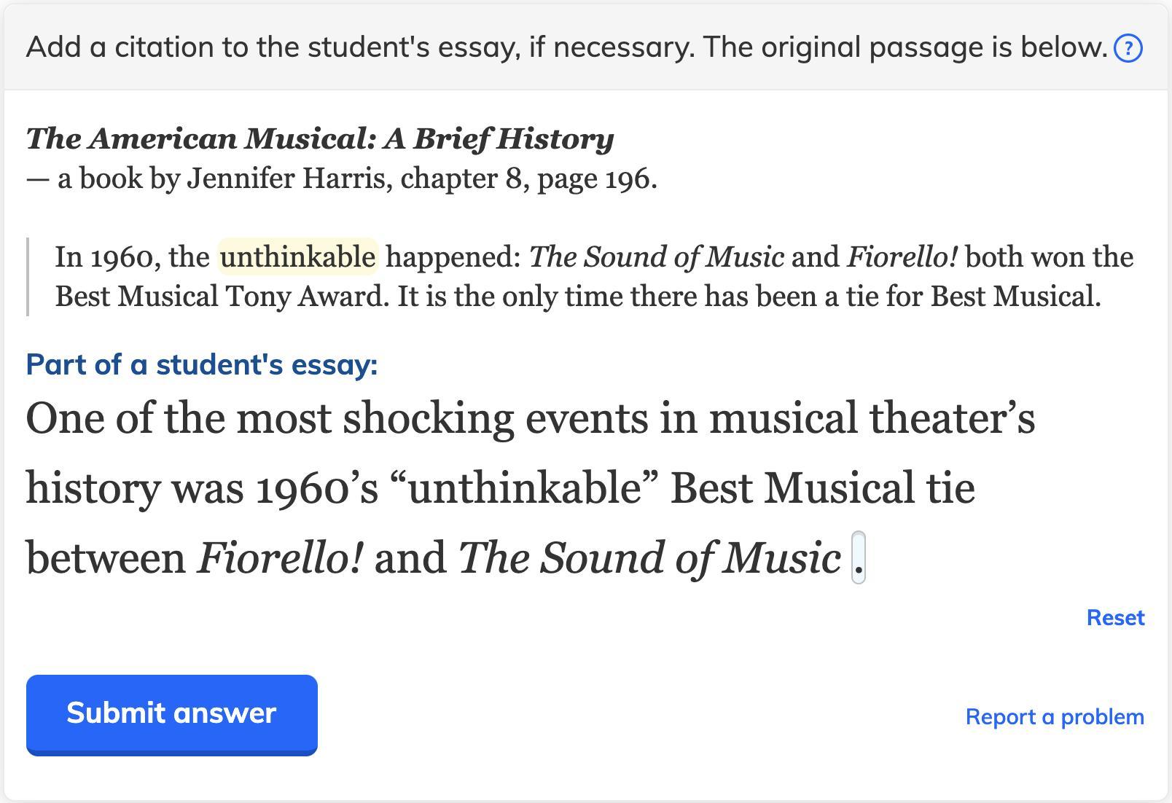This screenshot has width=1172, height=803.
Task: Click Fiorello! in the original passage
Action: click(902, 257)
